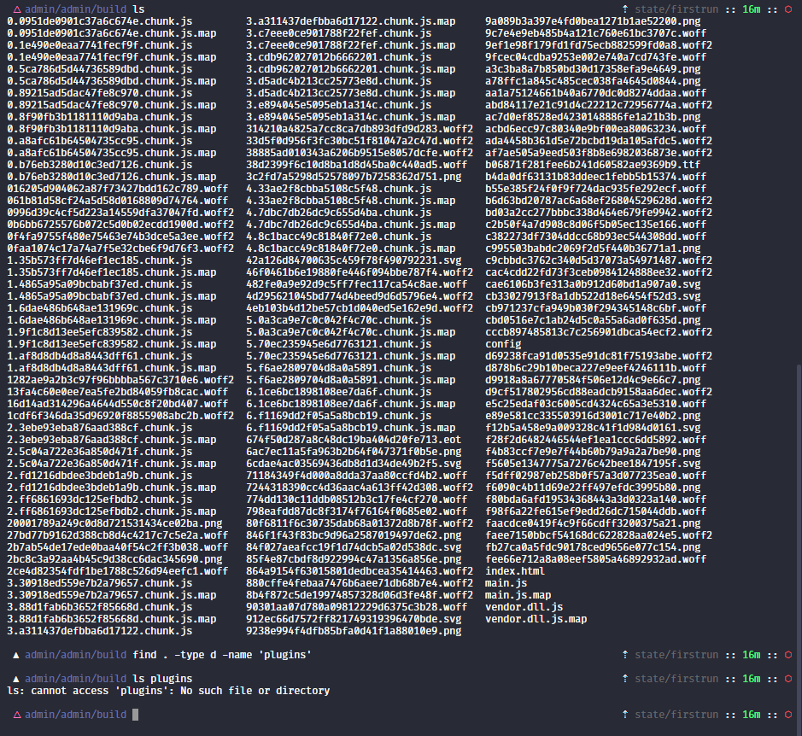Image resolution: width=802 pixels, height=736 pixels.
Task: Click the red circle status icon on the plain 'ls' line
Action: coord(788,9)
